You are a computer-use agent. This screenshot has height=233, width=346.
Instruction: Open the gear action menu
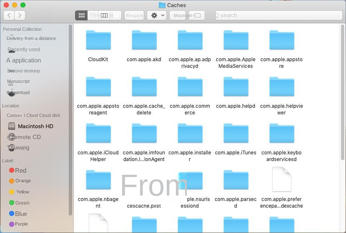tap(157, 15)
